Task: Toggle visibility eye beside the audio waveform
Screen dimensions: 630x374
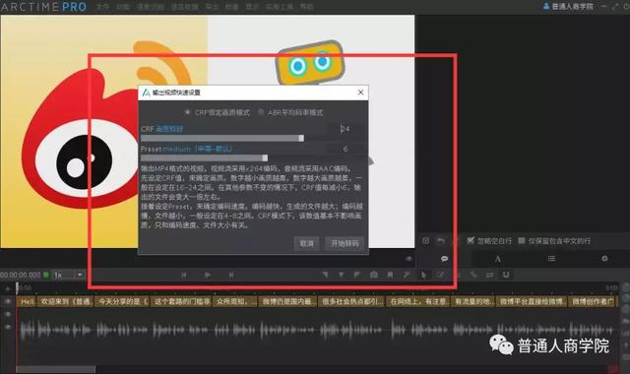Action: pos(7,327)
